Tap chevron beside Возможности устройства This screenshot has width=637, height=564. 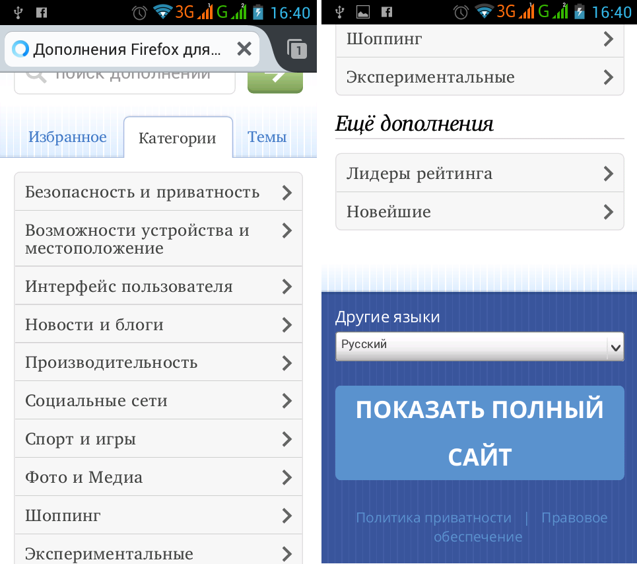pyautogui.click(x=287, y=230)
